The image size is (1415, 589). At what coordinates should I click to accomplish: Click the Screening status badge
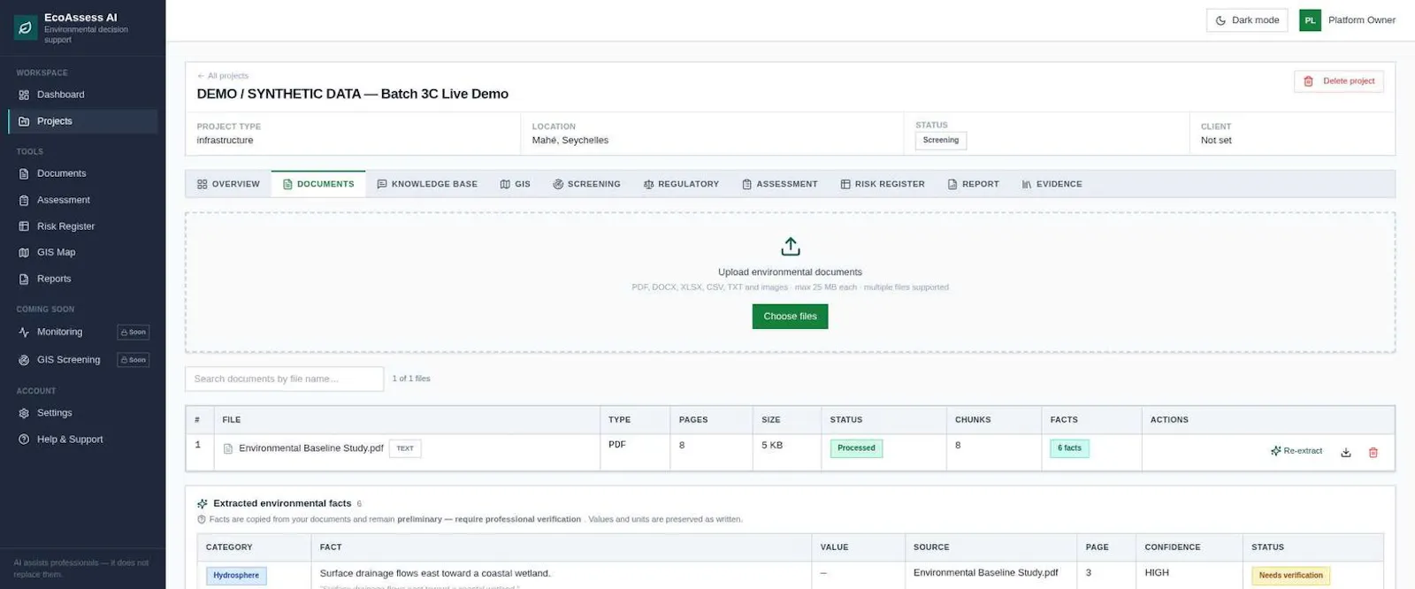click(941, 141)
